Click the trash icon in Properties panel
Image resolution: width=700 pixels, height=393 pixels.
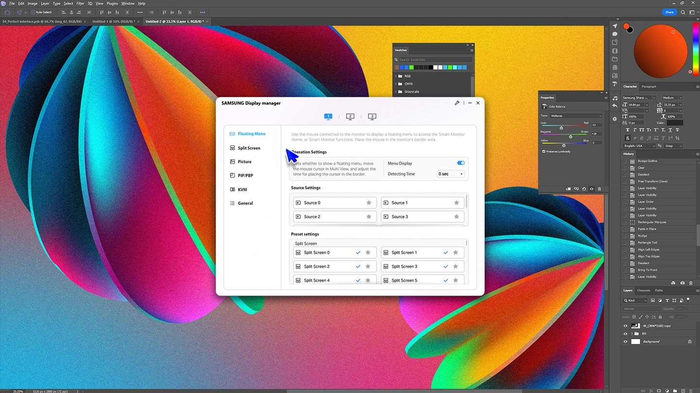click(599, 189)
